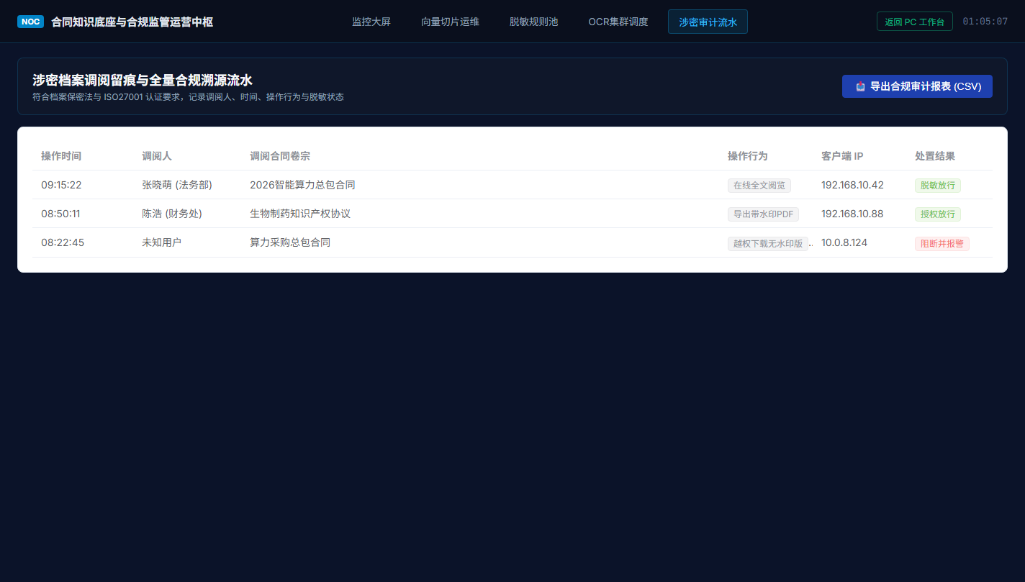Click the 处置结果 column header
Screen dimensions: 1025x582
[935, 156]
